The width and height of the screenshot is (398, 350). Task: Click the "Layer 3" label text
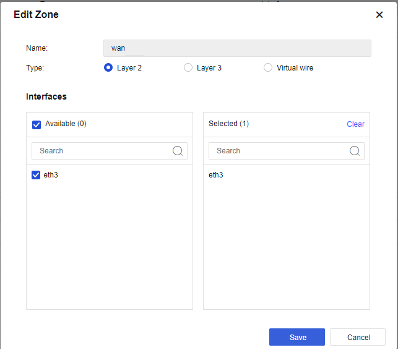(x=209, y=68)
